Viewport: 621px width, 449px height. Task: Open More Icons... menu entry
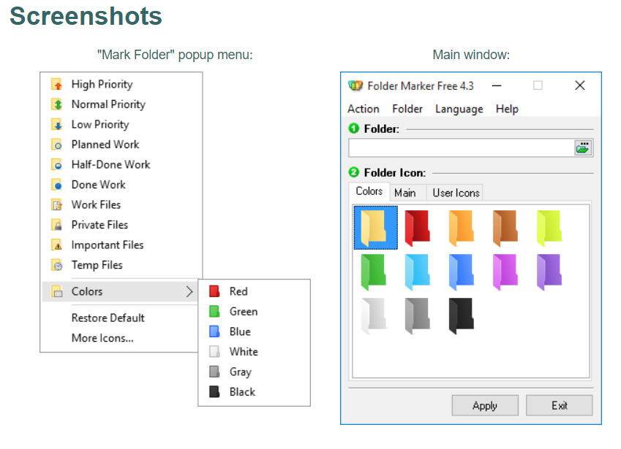[121, 338]
